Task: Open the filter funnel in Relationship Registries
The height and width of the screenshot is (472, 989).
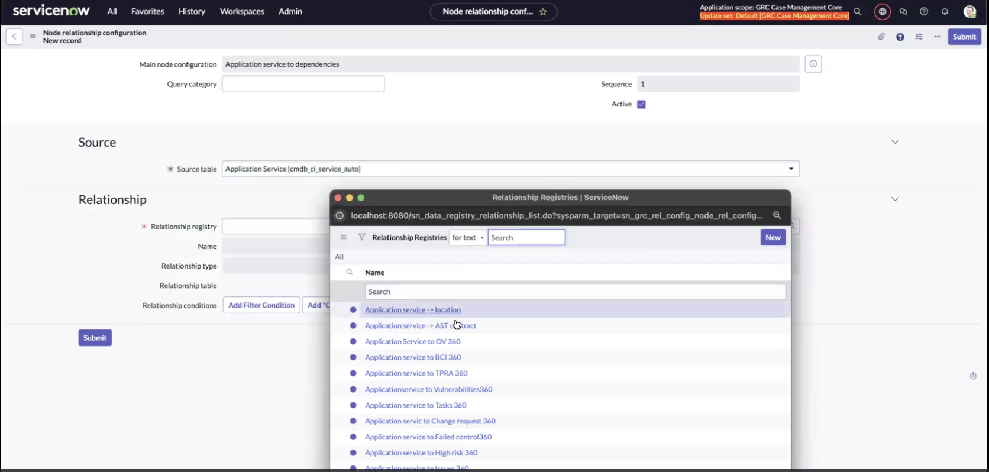Action: click(x=361, y=237)
